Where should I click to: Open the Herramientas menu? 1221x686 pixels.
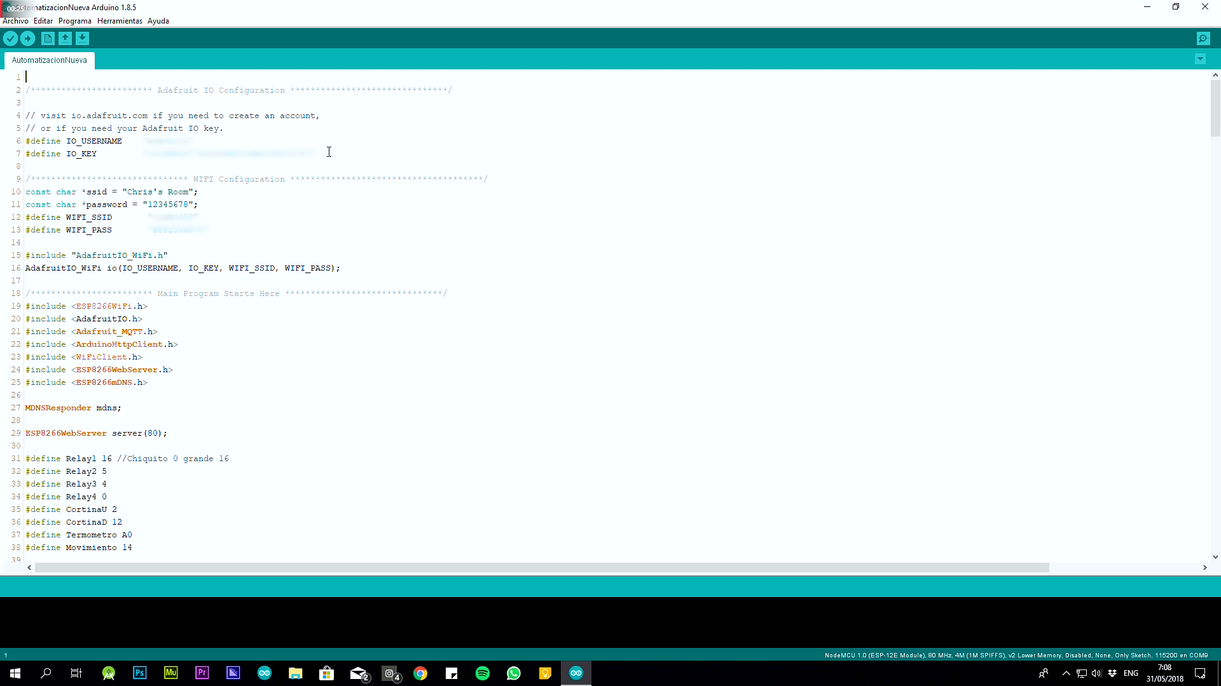coord(120,21)
